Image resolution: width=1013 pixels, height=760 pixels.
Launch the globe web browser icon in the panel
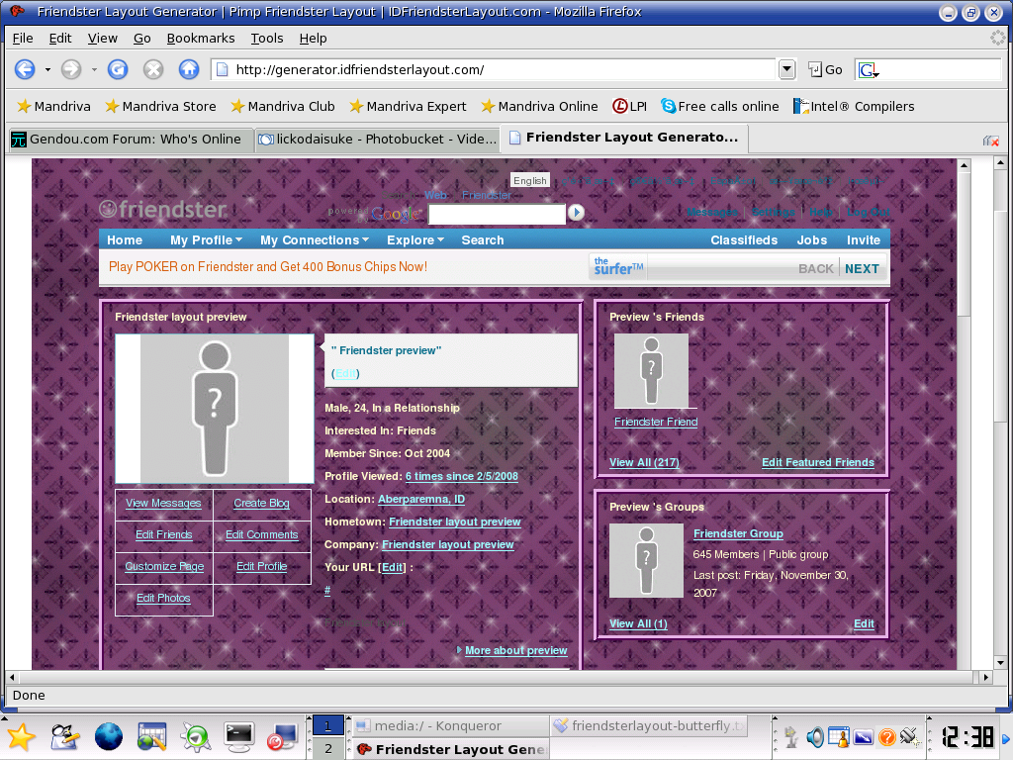(x=109, y=736)
